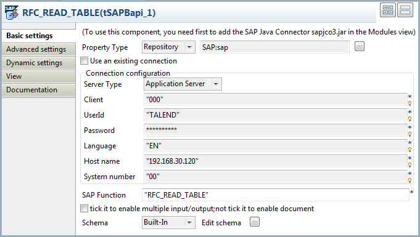Click the masked Password field
The height and width of the screenshot is (237, 420).
coord(275,131)
